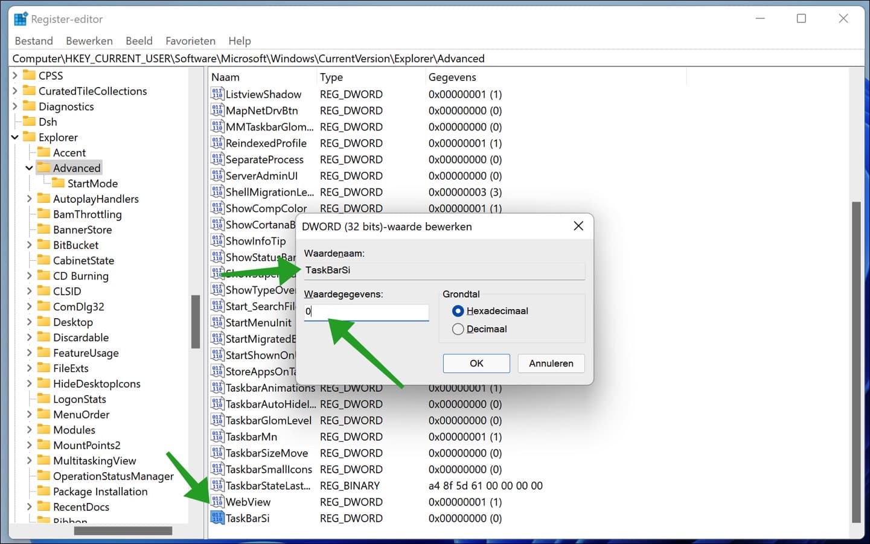
Task: Click the DWORD icon next to TaskBarSi
Action: point(217,518)
